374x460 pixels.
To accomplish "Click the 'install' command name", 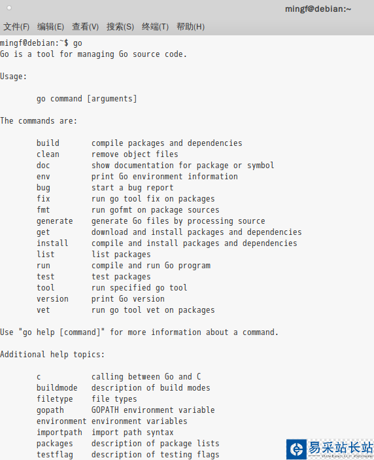I will 52,243.
